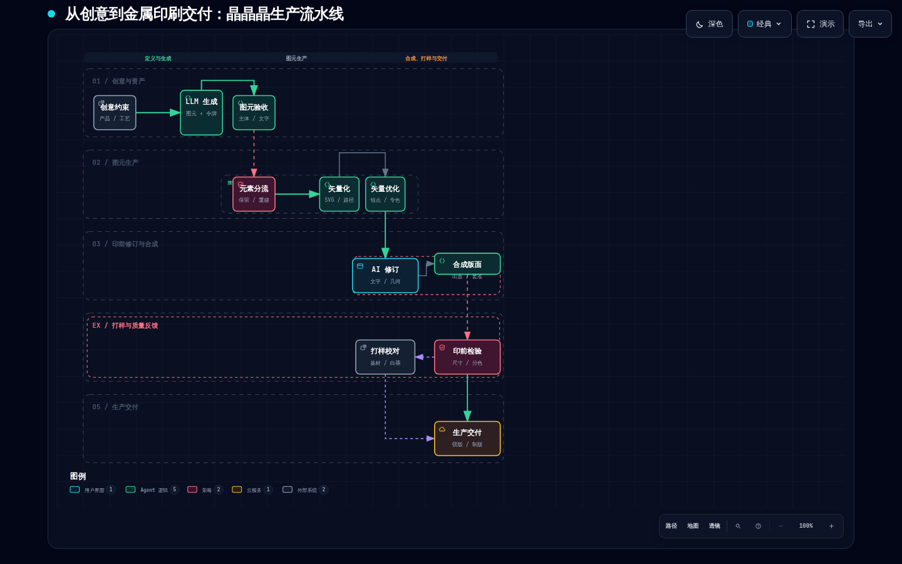Click the 图元生产 phase header
902x564 pixels.
pyautogui.click(x=296, y=58)
